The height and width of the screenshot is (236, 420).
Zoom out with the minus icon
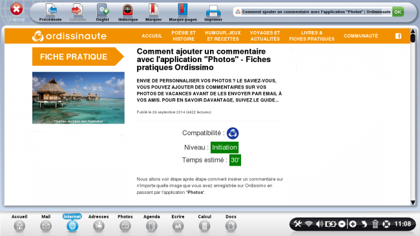click(x=342, y=224)
